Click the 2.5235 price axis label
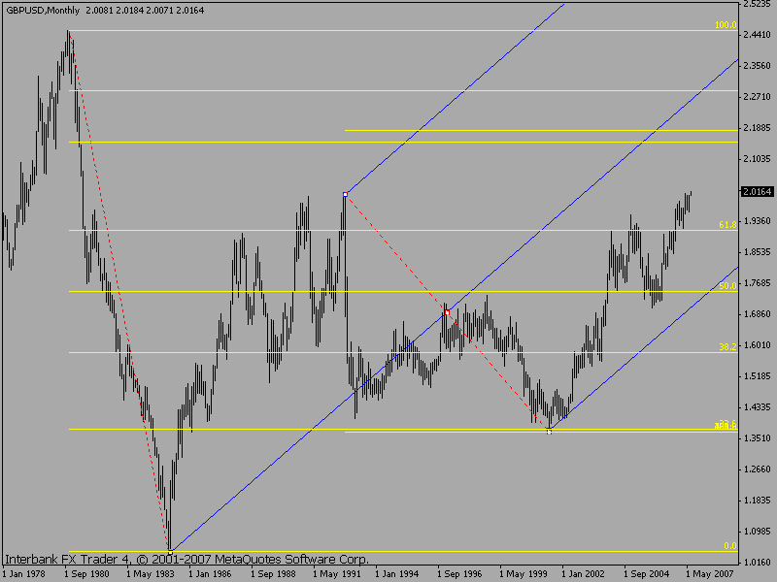This screenshot has height=582, width=777. [758, 4]
